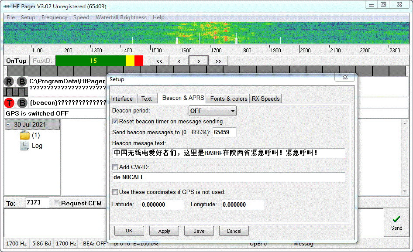Viewport: 413px width, 252px height.
Task: Click the To: address field showing 7373
Action: click(37, 203)
